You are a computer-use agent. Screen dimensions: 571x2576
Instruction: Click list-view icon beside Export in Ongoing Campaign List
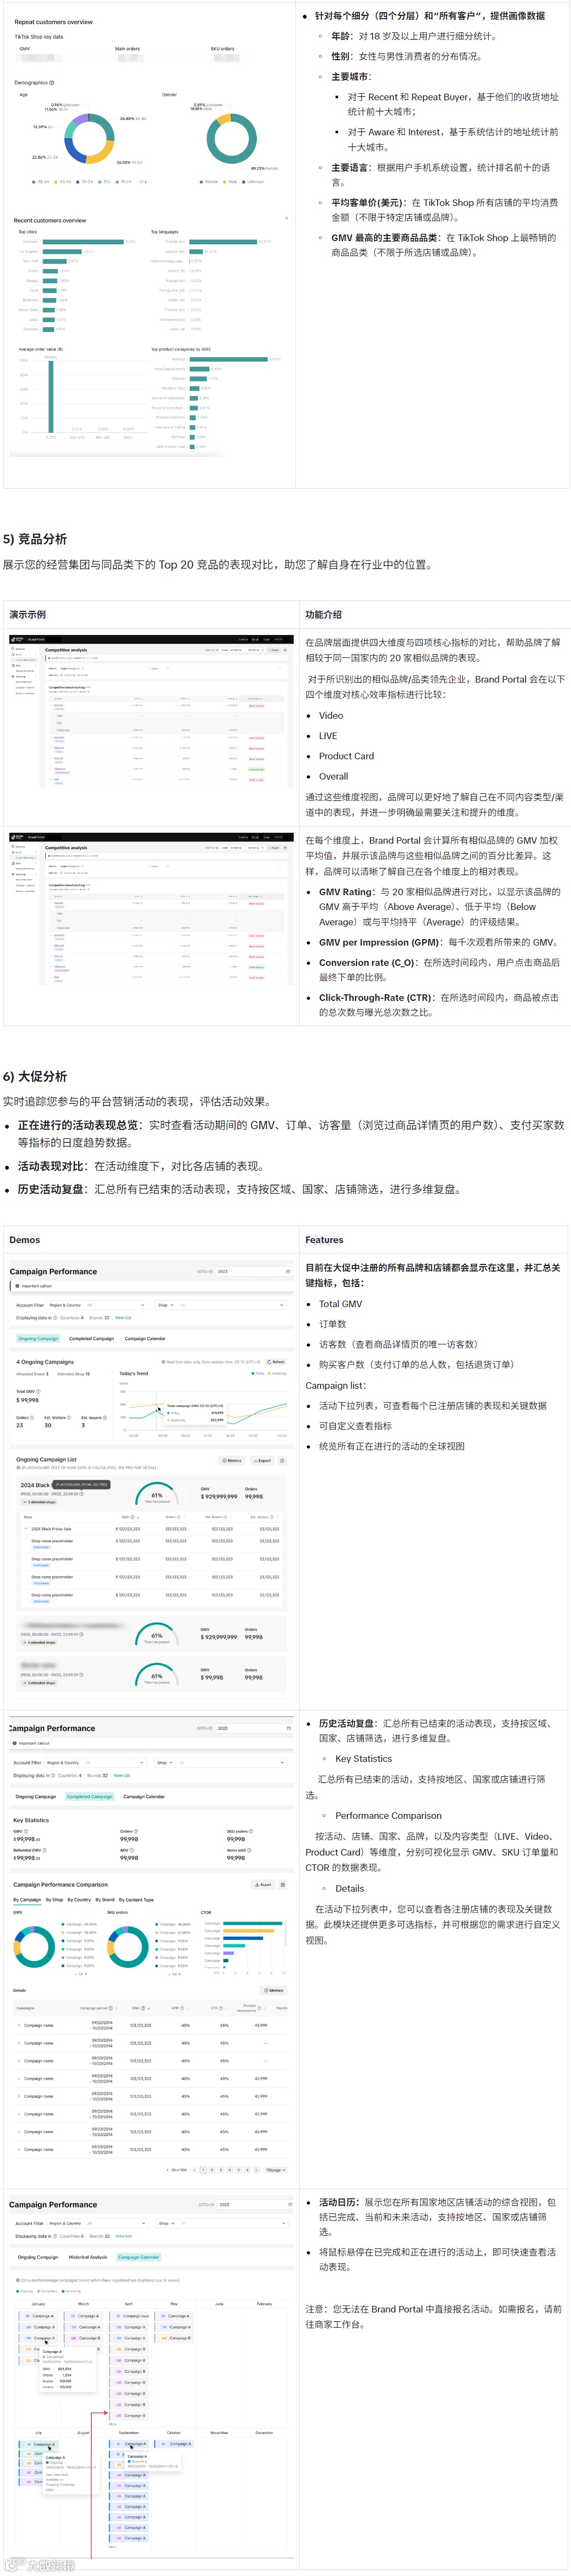283,1460
